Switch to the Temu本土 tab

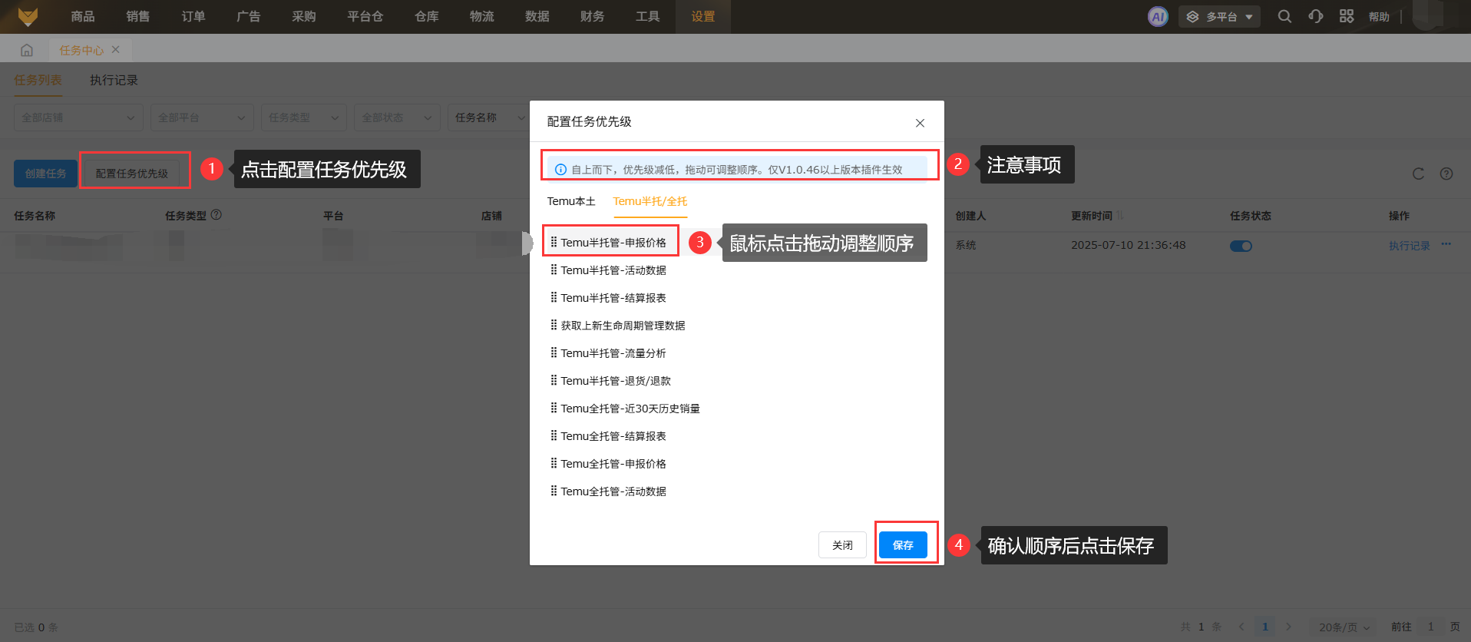(x=571, y=201)
